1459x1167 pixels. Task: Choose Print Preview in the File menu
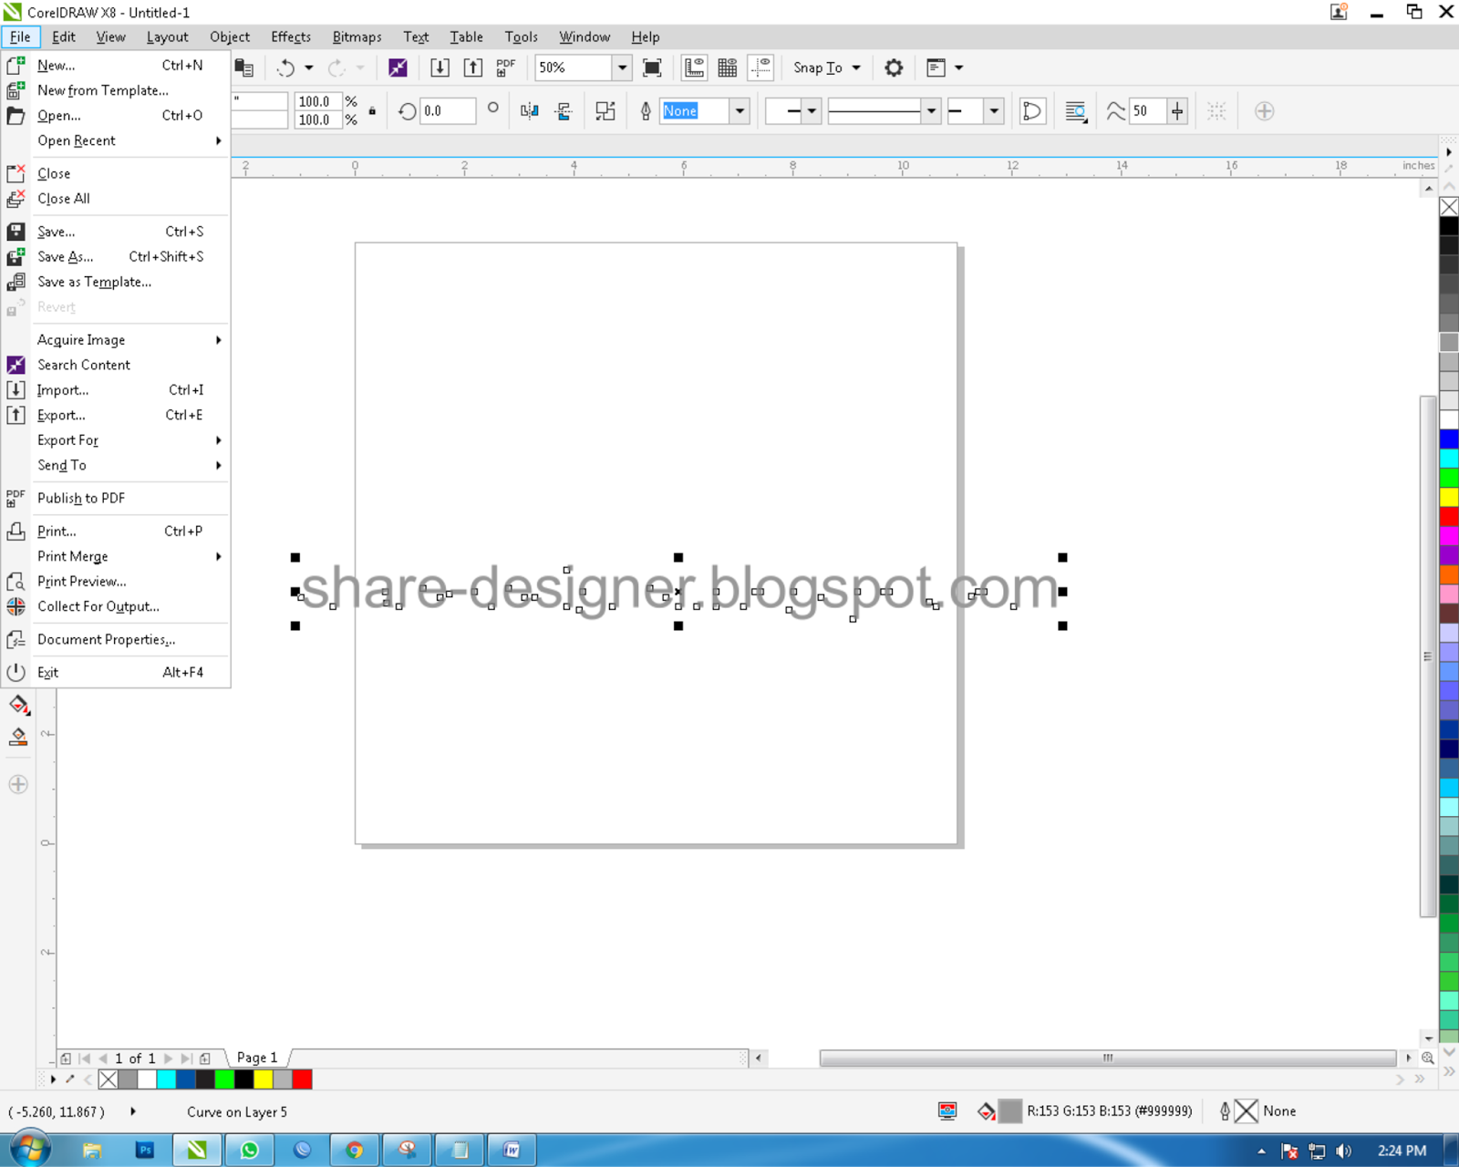pos(81,581)
